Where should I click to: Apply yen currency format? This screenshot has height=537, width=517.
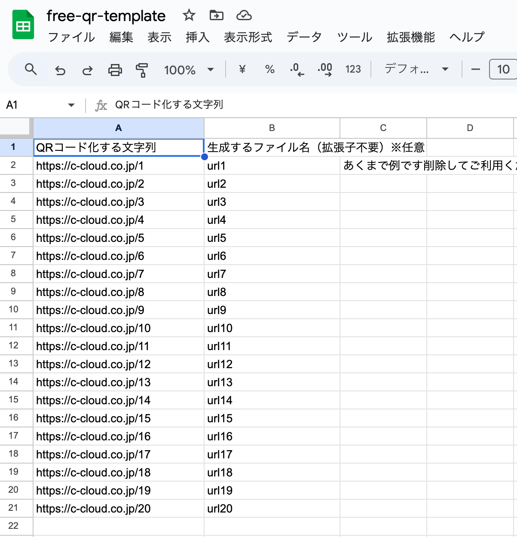point(242,70)
